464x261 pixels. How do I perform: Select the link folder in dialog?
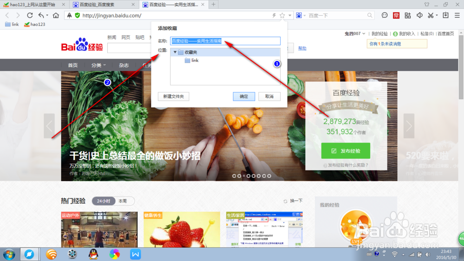point(192,60)
